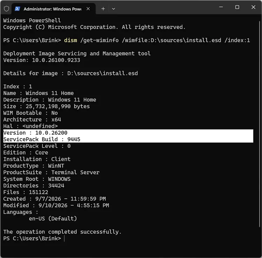262x258 pixels.
Task: Click the 'Languages :' line
Action: (21, 212)
